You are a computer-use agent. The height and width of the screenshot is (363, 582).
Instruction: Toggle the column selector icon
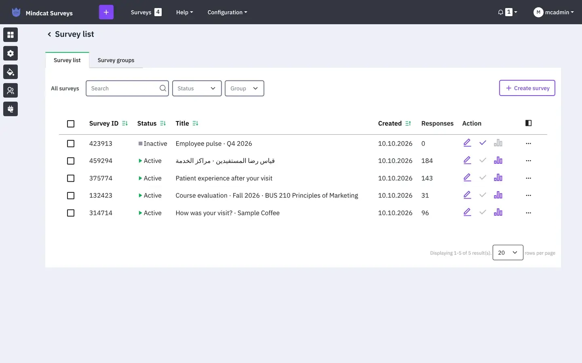[x=528, y=123]
